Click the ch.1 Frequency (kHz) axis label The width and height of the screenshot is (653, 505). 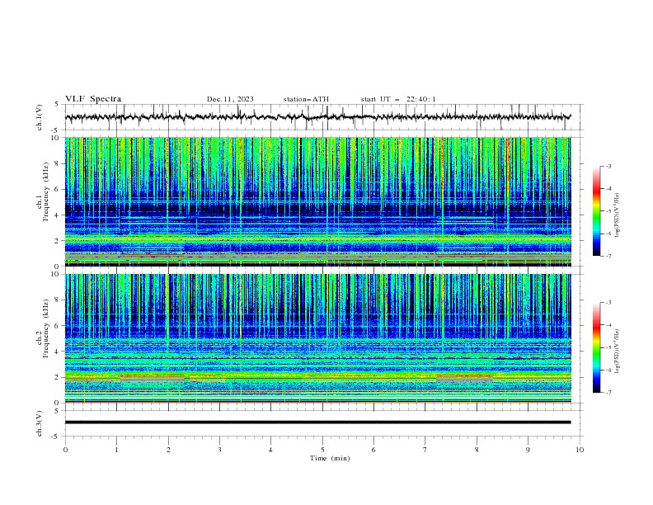click(43, 190)
